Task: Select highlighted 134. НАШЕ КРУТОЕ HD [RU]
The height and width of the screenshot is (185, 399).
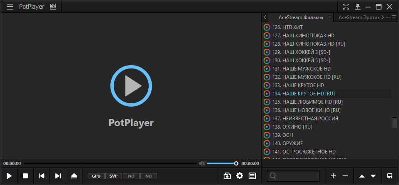Action: [x=326, y=93]
